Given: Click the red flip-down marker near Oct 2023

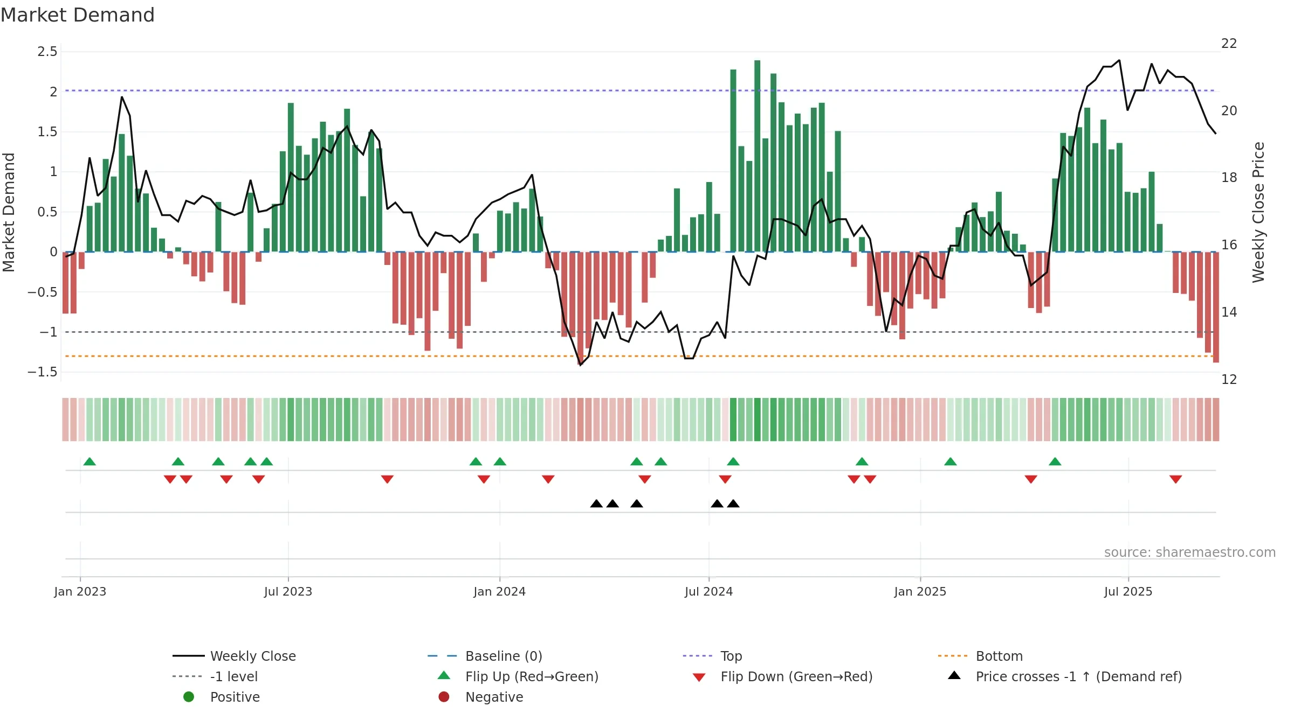Looking at the screenshot, I should (387, 479).
